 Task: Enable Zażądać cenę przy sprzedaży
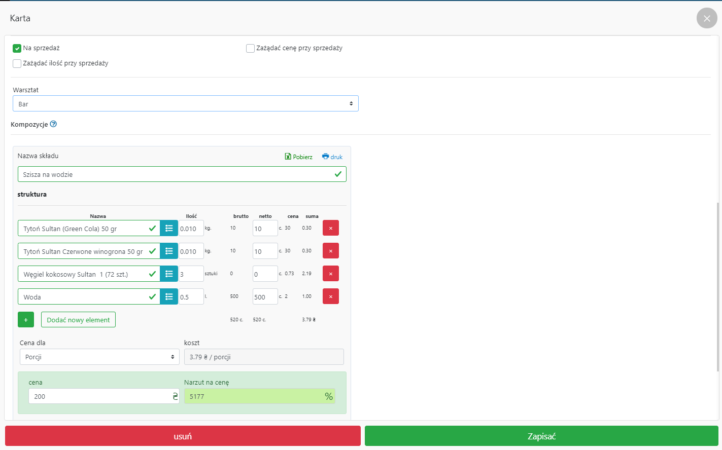pyautogui.click(x=250, y=49)
